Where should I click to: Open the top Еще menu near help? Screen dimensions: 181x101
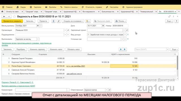coord(169,21)
